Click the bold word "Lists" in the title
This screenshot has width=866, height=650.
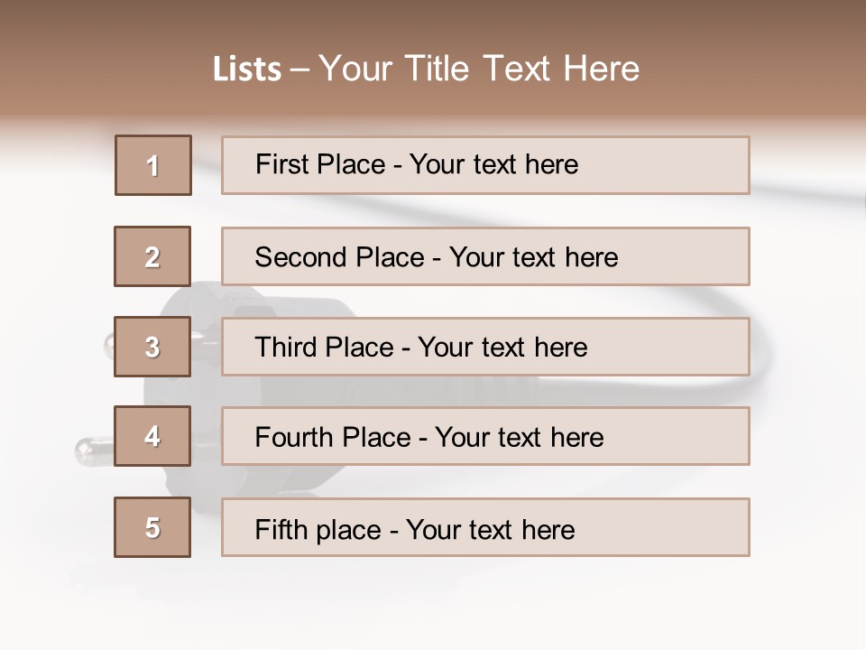point(247,70)
